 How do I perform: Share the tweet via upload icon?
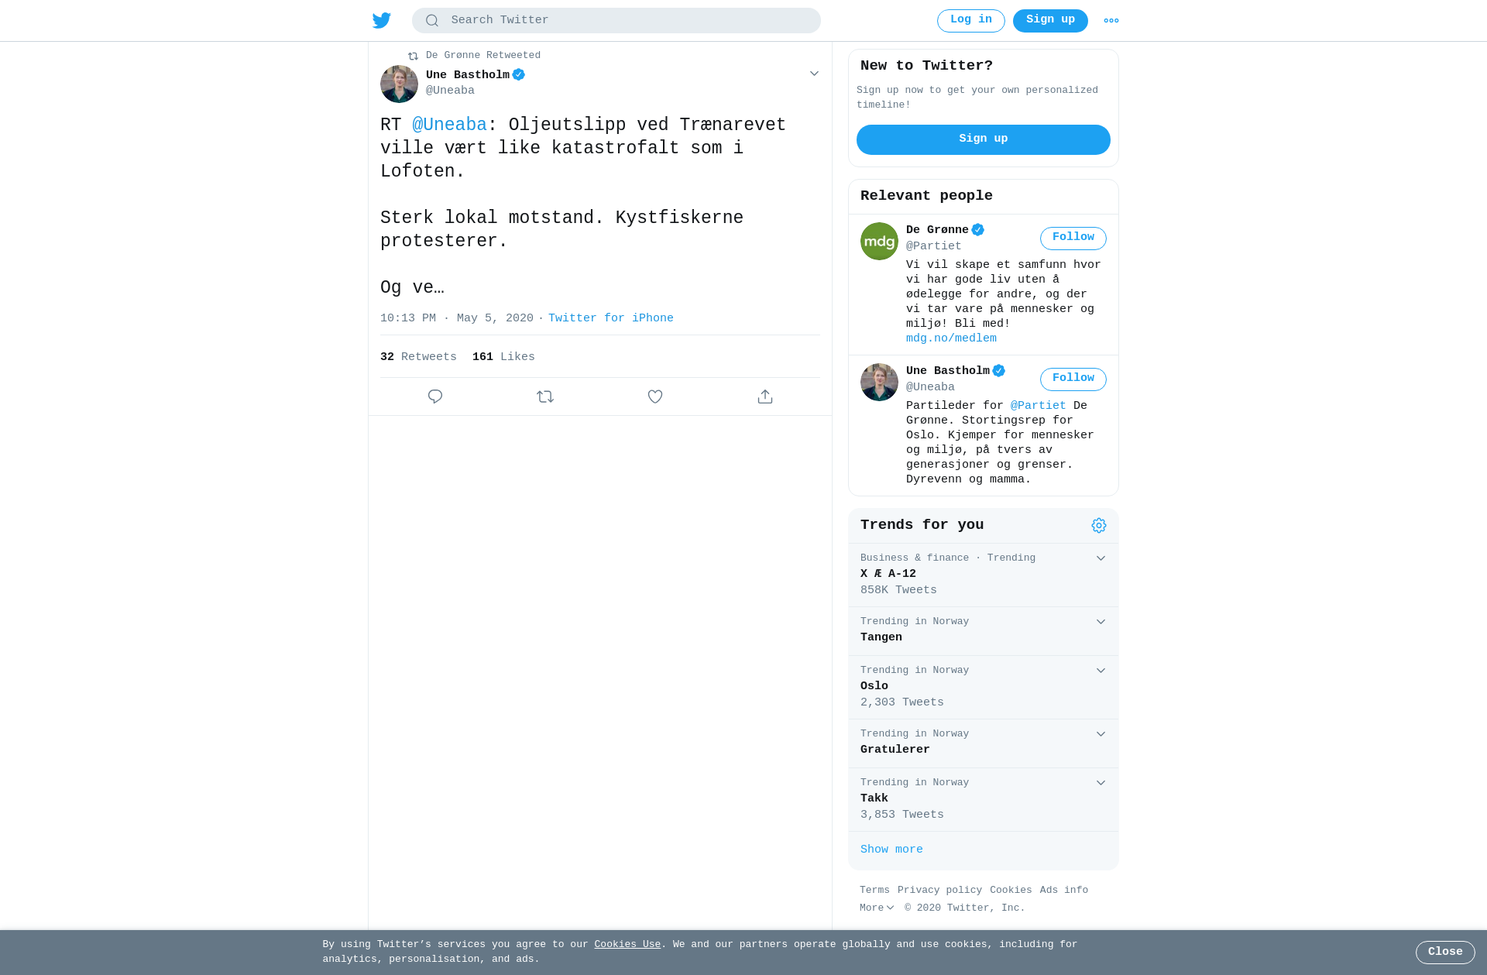pos(765,397)
